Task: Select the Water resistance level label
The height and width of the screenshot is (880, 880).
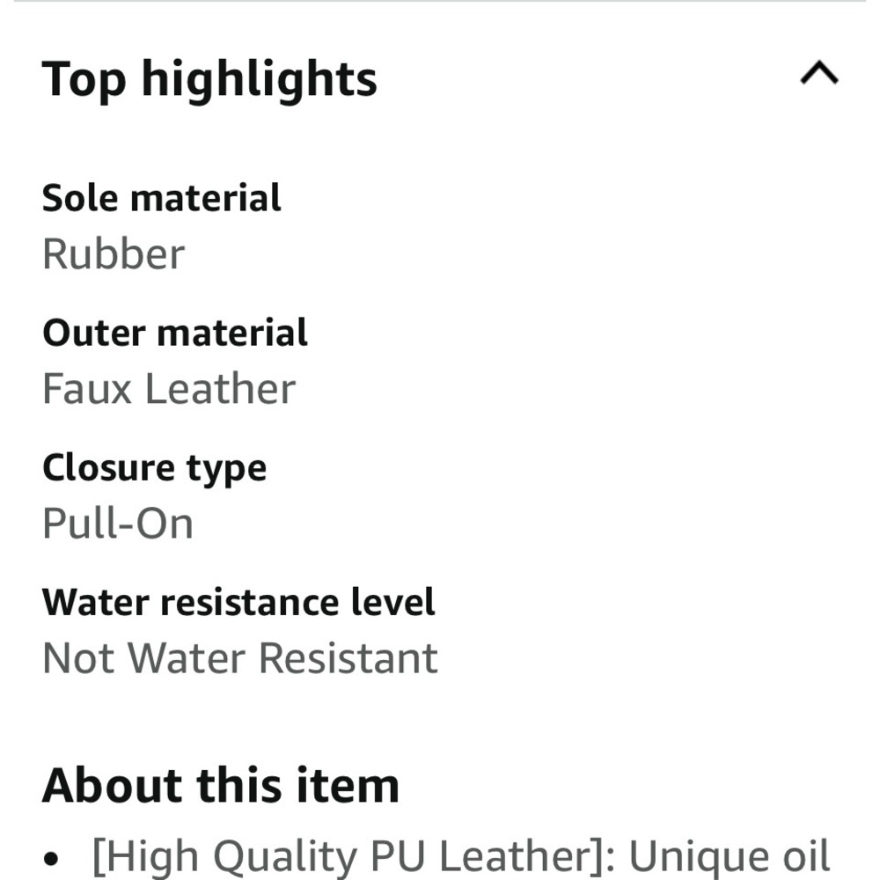Action: tap(238, 602)
